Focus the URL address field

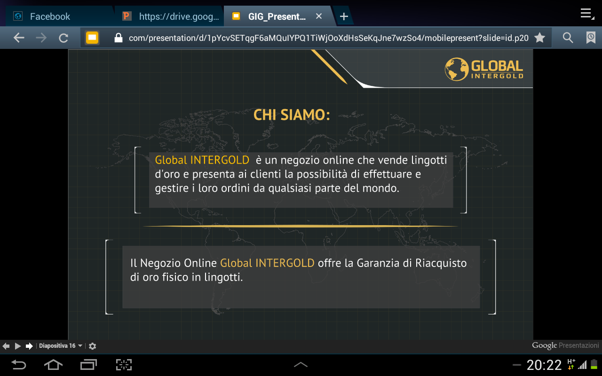pyautogui.click(x=328, y=38)
